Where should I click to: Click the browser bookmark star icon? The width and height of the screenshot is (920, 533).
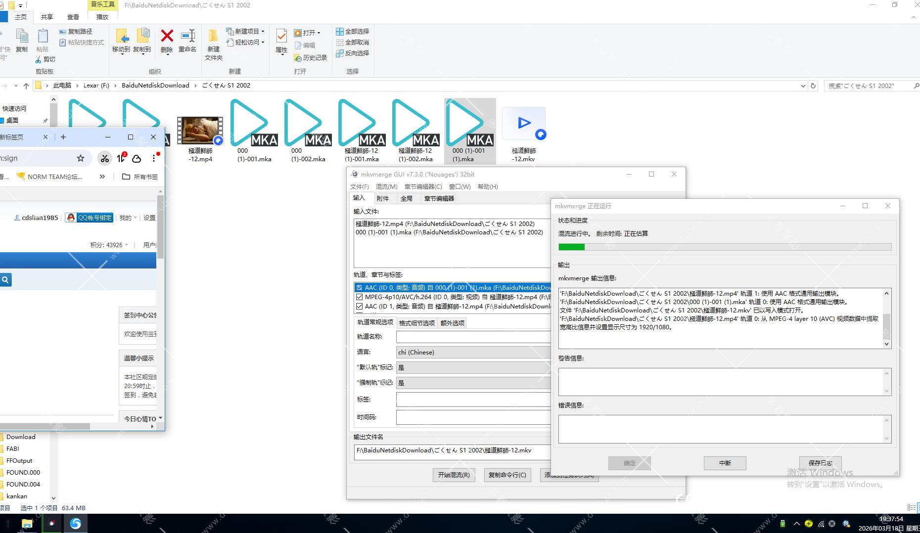point(81,158)
